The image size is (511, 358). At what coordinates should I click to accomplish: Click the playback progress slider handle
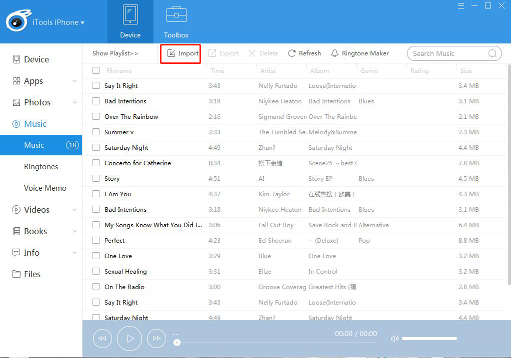177,343
